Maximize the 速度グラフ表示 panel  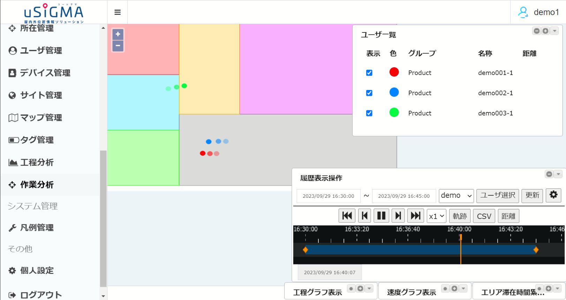click(x=454, y=288)
